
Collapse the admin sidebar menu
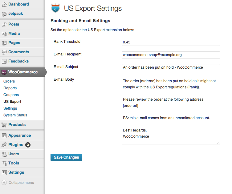[18, 183]
